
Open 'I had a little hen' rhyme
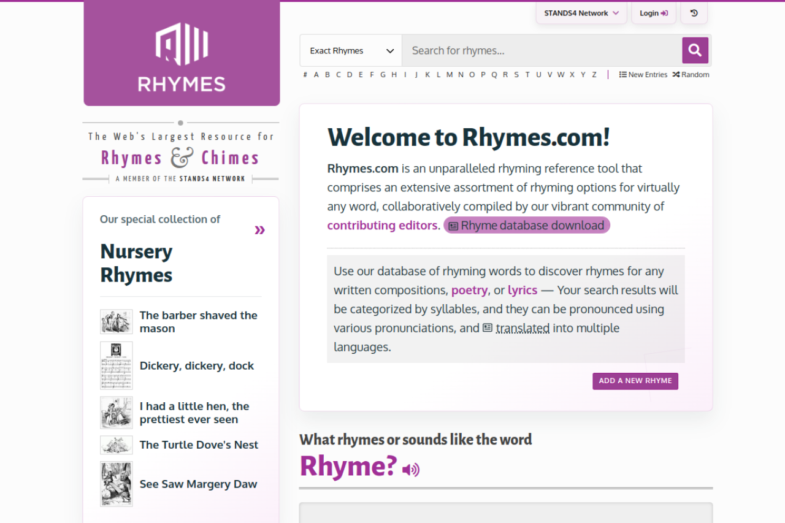194,413
